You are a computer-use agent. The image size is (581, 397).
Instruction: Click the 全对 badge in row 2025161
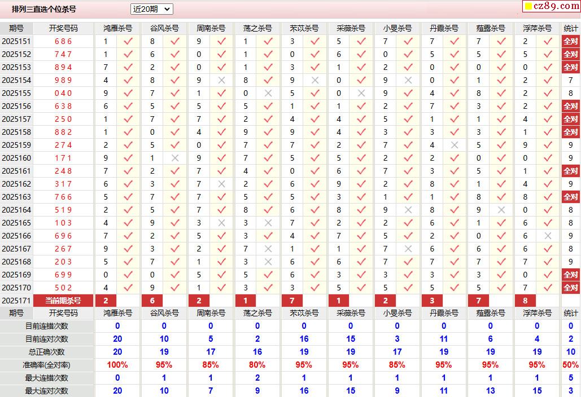pyautogui.click(x=571, y=171)
